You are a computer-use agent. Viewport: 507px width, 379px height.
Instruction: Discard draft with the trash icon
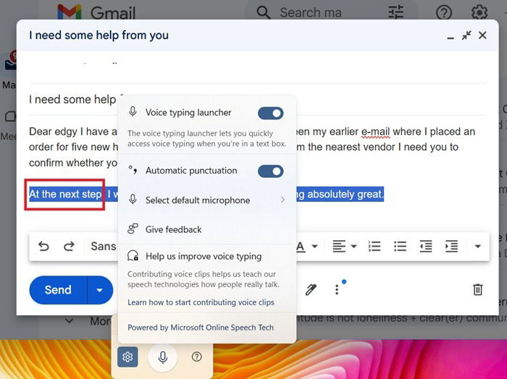coord(477,289)
